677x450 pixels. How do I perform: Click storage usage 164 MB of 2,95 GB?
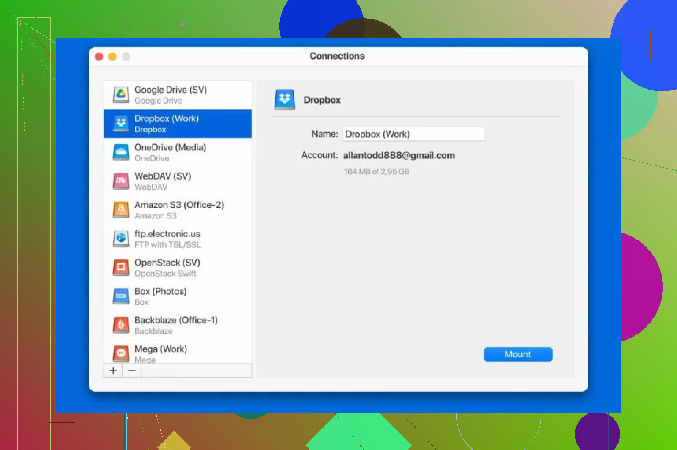[376, 172]
